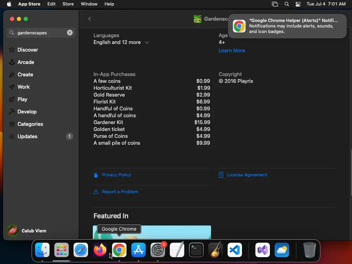
Task: Open the Featured In story thumbnail
Action: point(152,232)
